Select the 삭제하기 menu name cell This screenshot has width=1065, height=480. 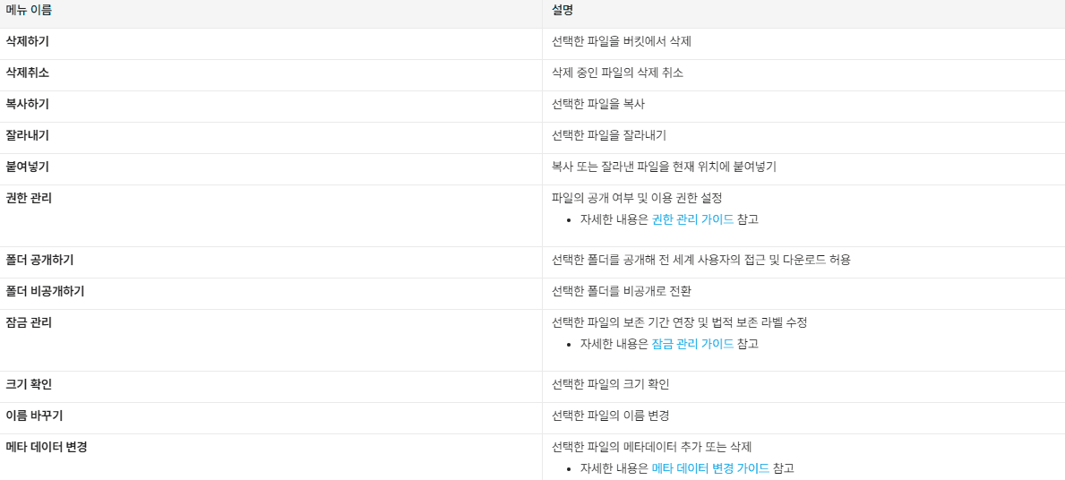[x=271, y=44]
